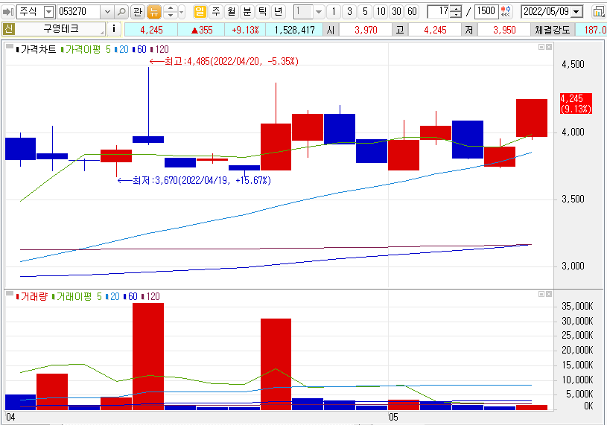Select the 년 yearly chart period
This screenshot has width=607, height=425.
[278, 12]
